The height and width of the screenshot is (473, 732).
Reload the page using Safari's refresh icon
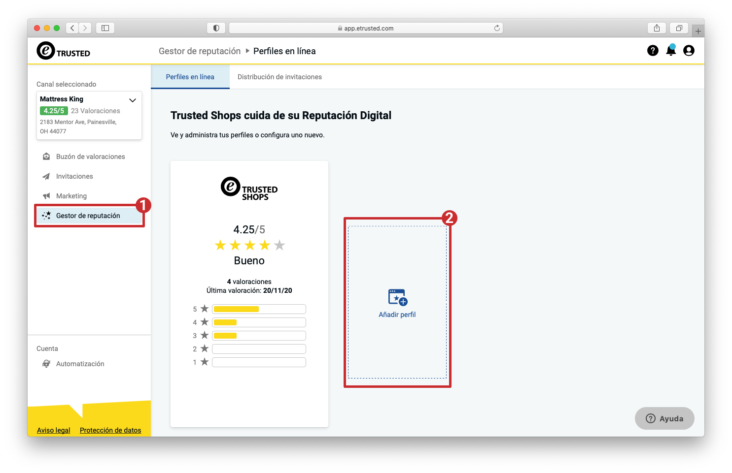click(x=497, y=28)
